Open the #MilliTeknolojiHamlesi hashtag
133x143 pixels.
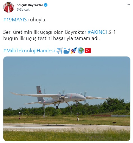click(x=29, y=51)
